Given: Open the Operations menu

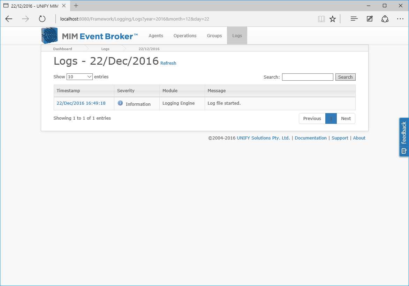Looking at the screenshot, I should point(185,35).
